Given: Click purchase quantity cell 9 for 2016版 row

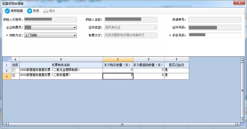Looking at the screenshot, I should (118, 76).
